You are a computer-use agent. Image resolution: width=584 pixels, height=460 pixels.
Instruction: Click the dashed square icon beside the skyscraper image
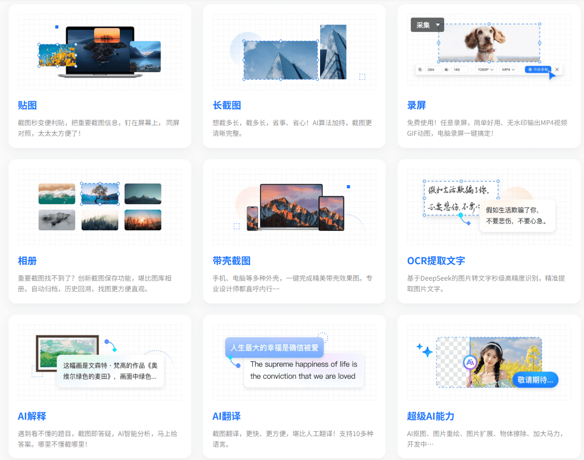pyautogui.click(x=362, y=77)
